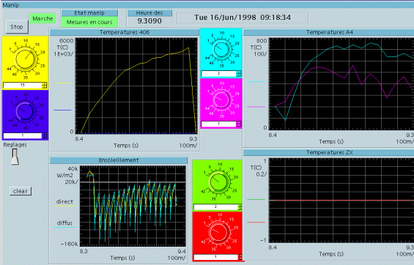Click the green rotary knob dial
This screenshot has width=414, height=265.
(219, 182)
